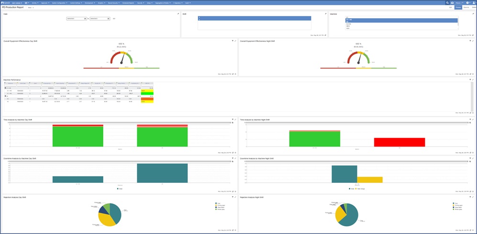Viewport: 477px width, 234px height.
Task: Open the E-Signature menu
Action: [178, 3]
